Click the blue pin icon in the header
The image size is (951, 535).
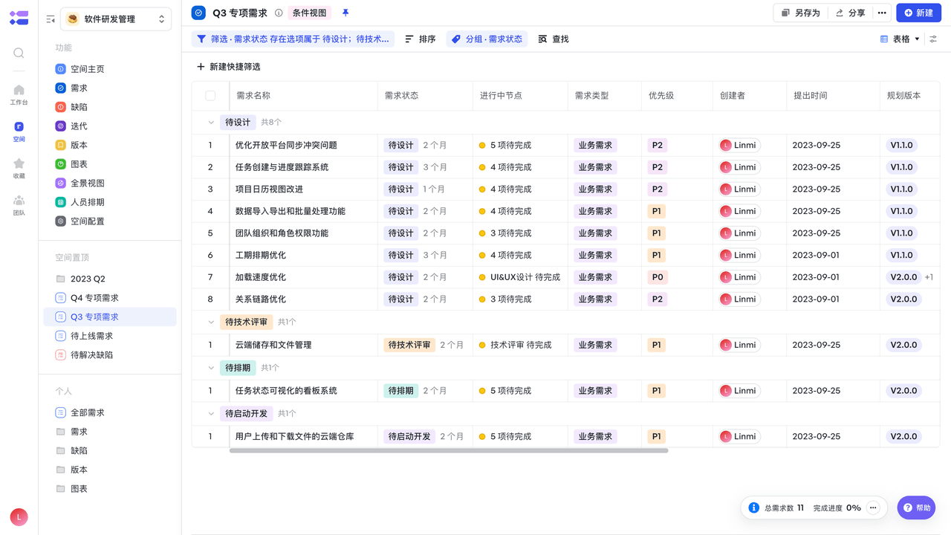coord(345,13)
